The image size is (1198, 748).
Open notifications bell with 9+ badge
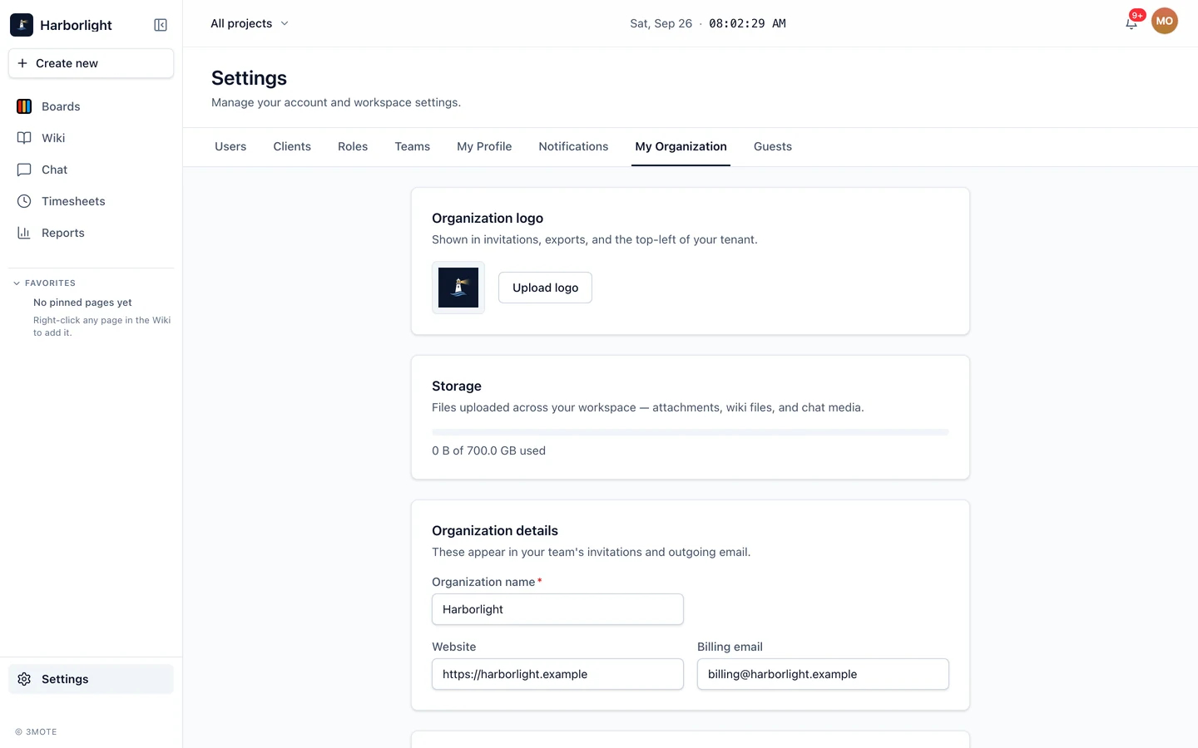(x=1131, y=22)
